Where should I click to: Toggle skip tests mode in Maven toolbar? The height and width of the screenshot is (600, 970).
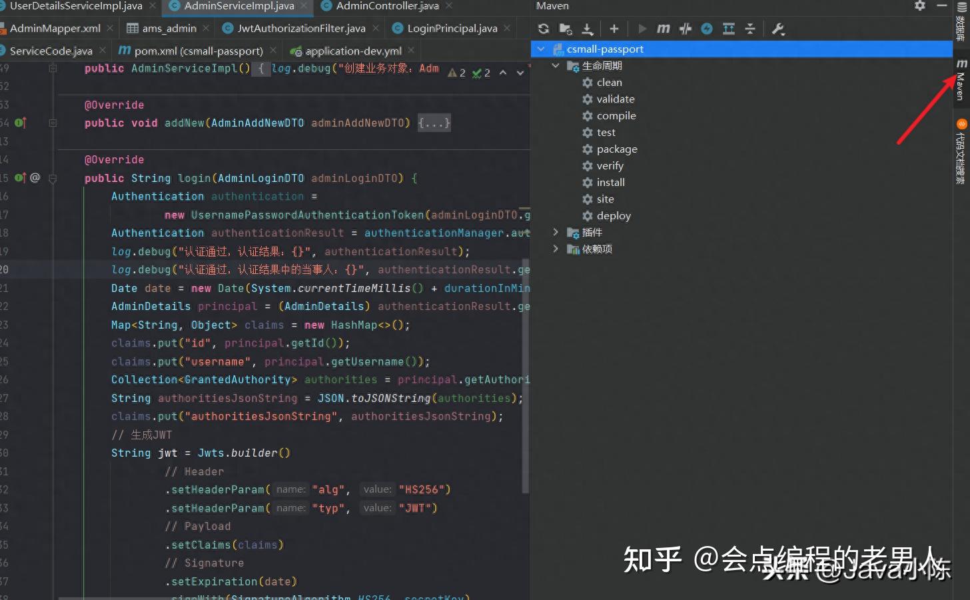(684, 29)
